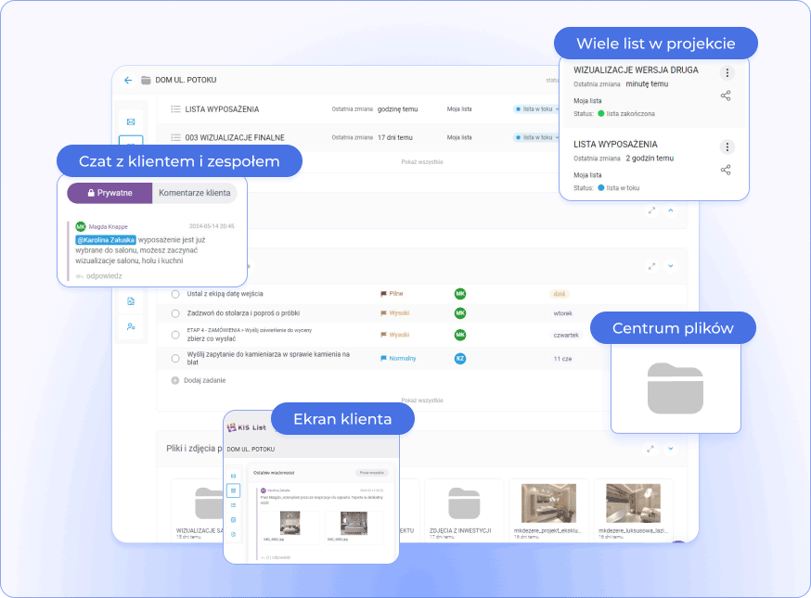Click Dodaj zadanie to add a task

pos(205,380)
